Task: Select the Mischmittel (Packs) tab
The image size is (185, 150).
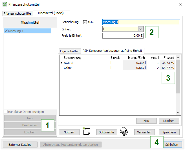Action: pyautogui.click(x=51, y=13)
